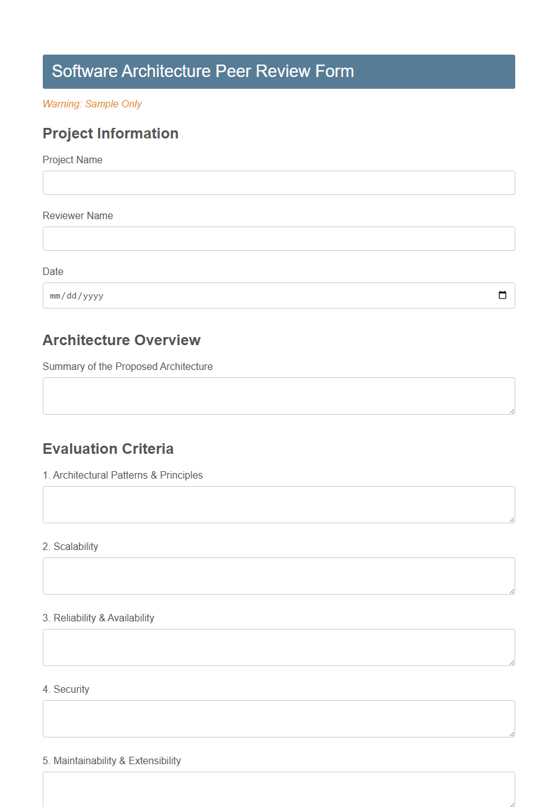Click the Project Information section heading
The image size is (558, 807).
tap(110, 133)
